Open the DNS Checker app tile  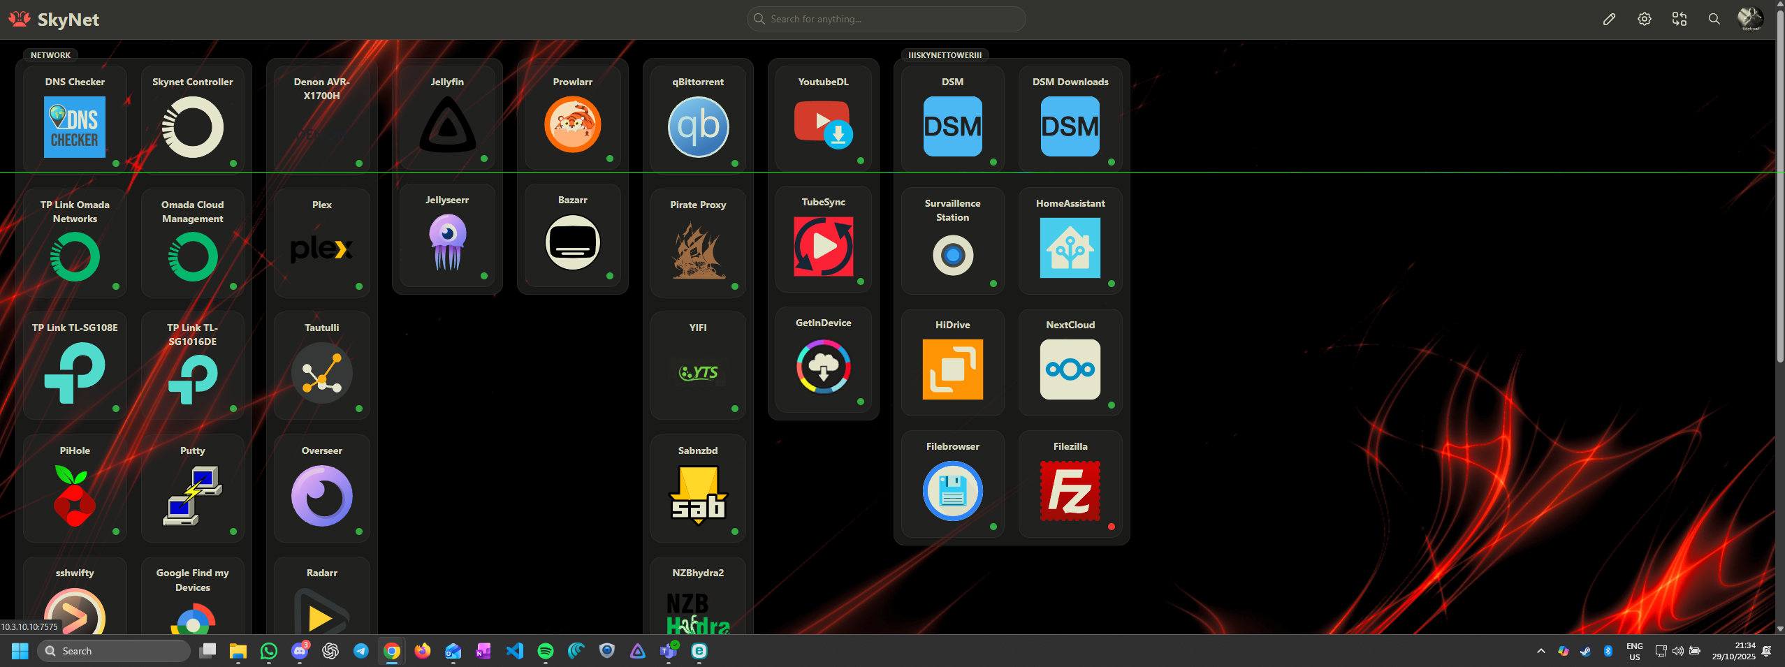75,119
